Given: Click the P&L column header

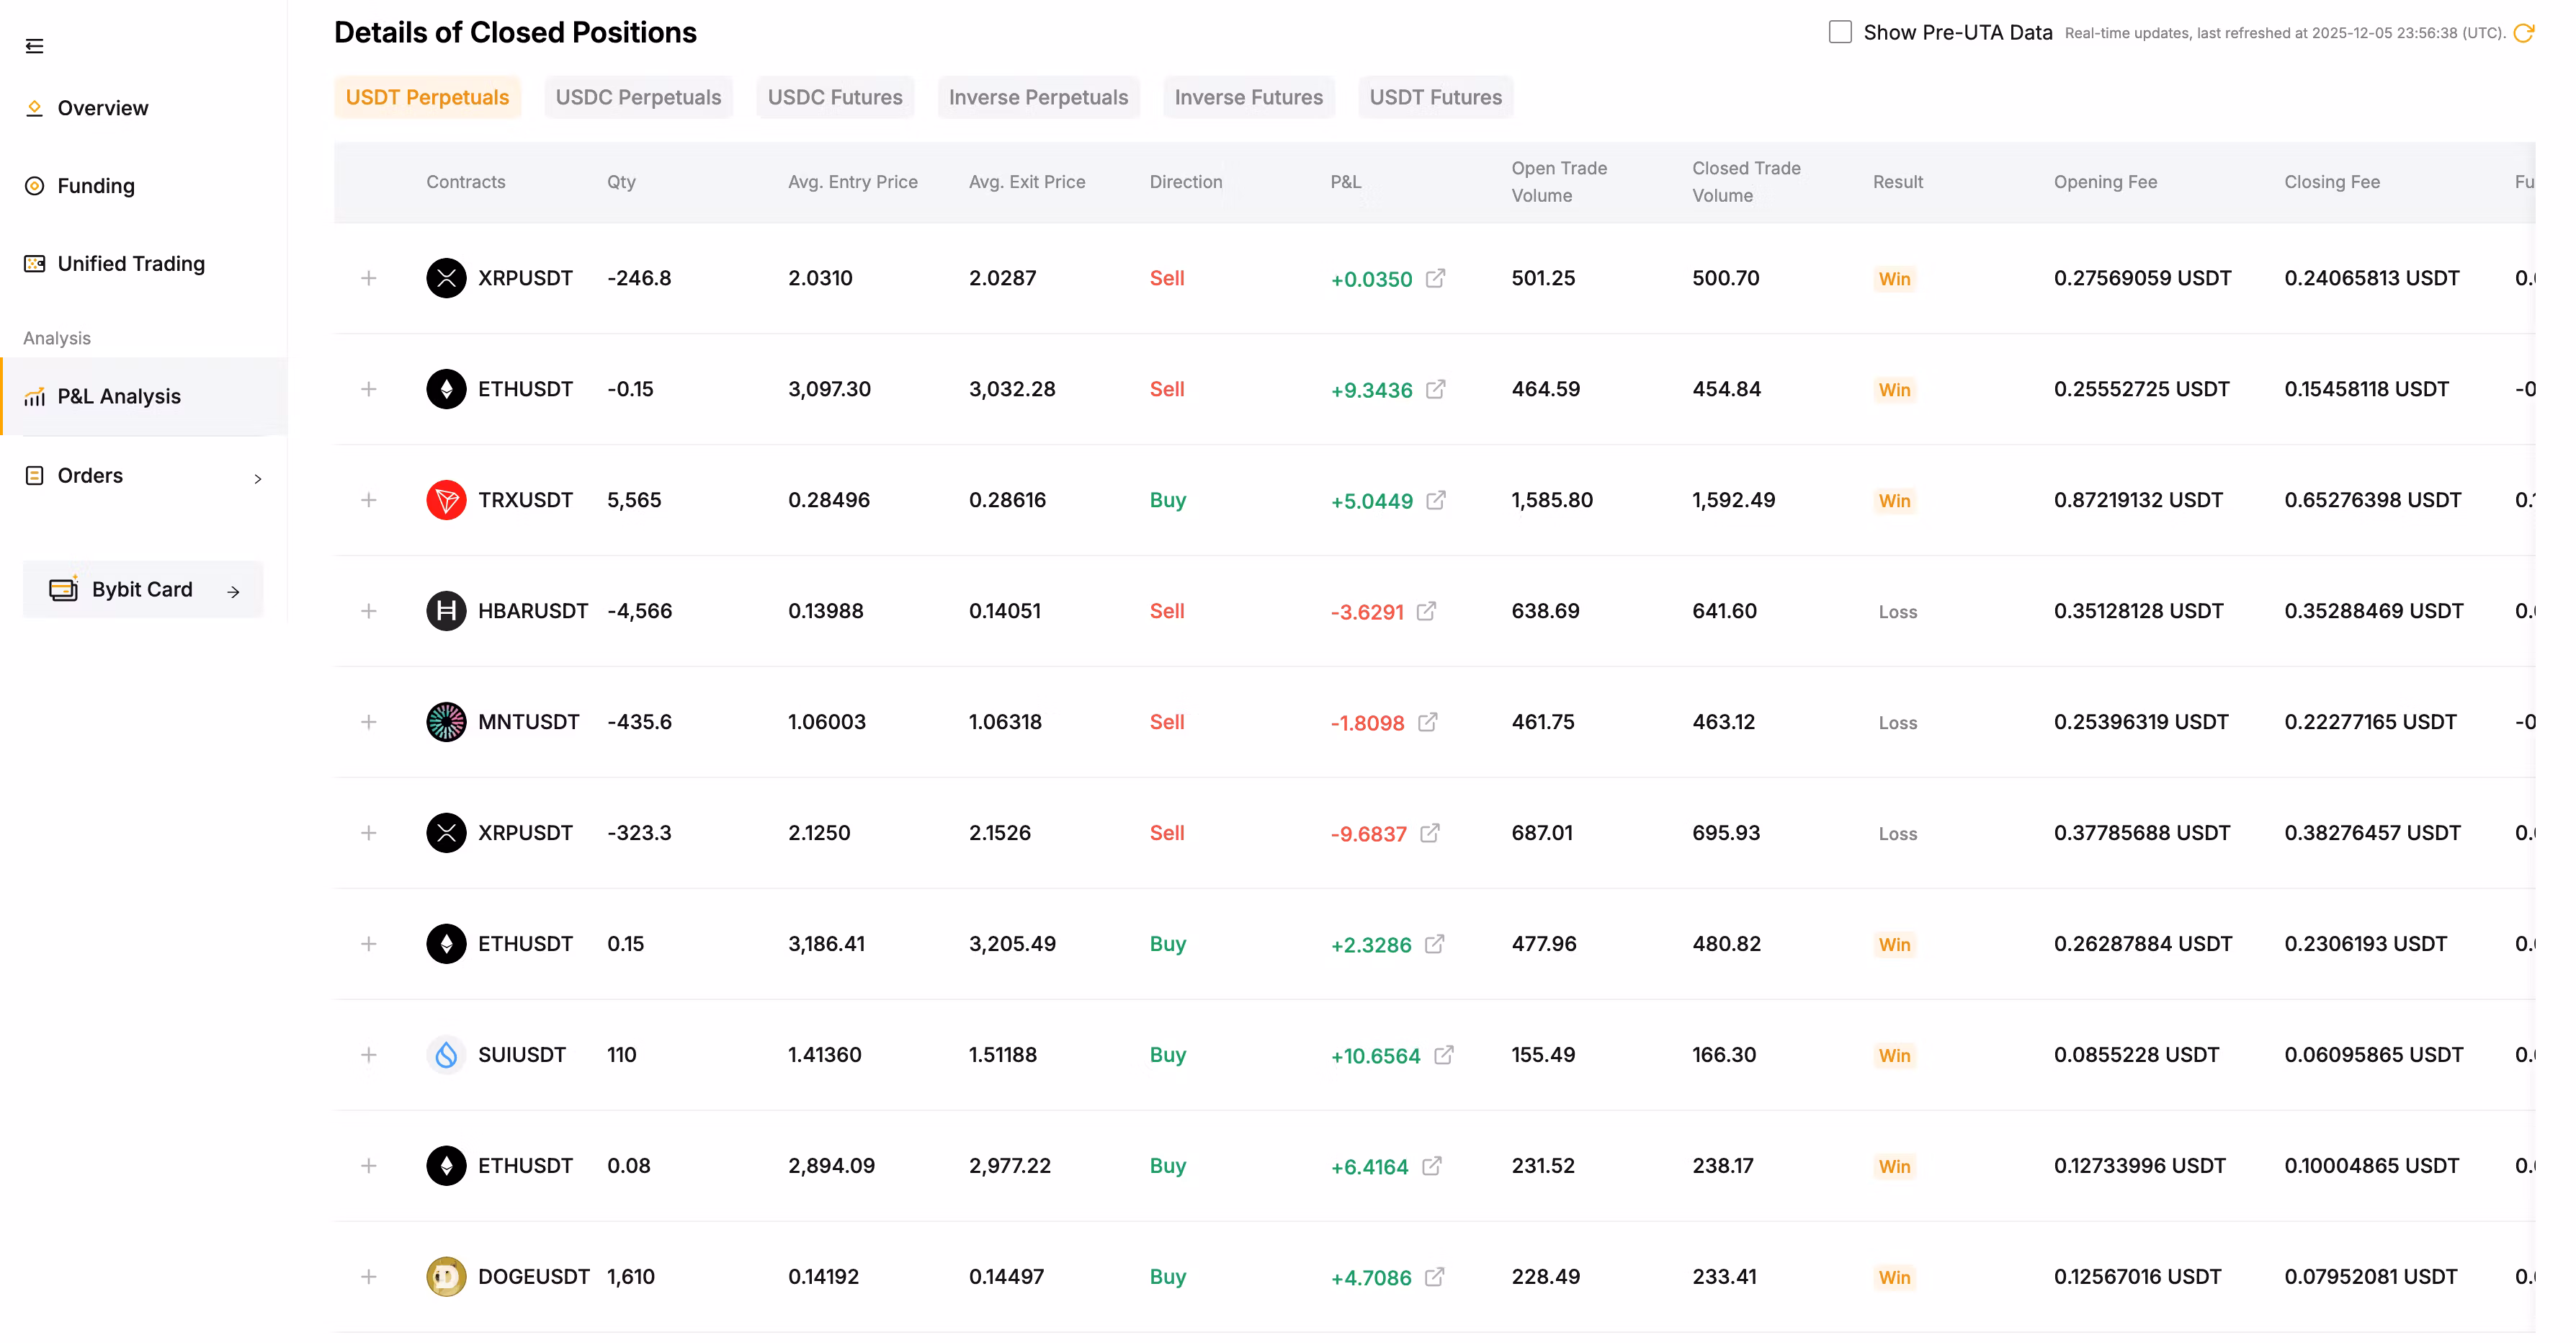Looking at the screenshot, I should tap(1345, 182).
